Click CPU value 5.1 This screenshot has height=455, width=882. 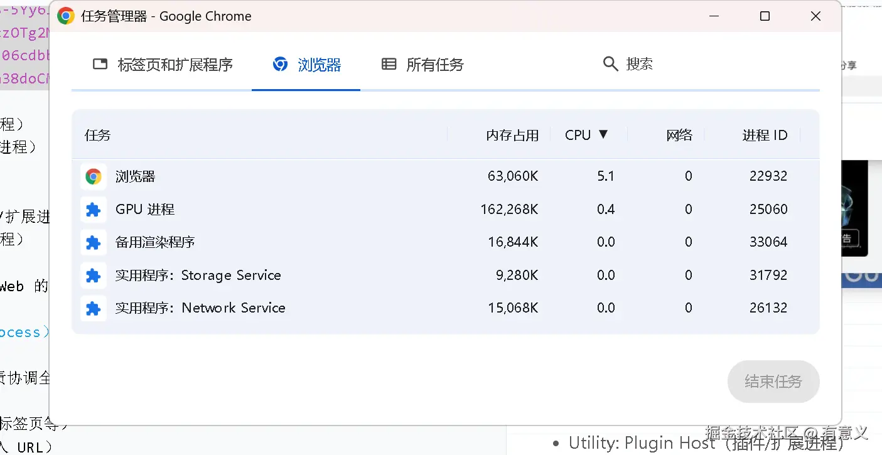606,177
